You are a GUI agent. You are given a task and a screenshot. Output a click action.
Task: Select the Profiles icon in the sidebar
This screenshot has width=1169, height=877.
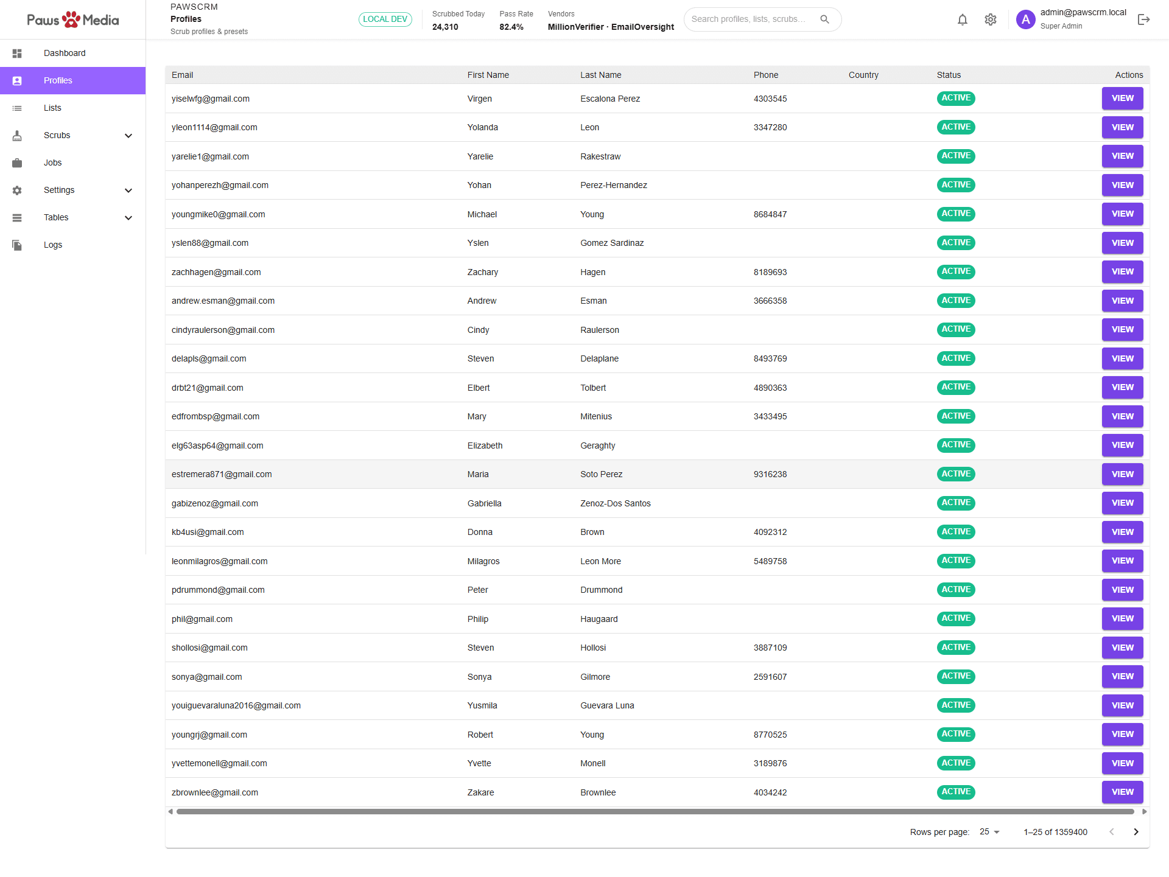point(17,80)
